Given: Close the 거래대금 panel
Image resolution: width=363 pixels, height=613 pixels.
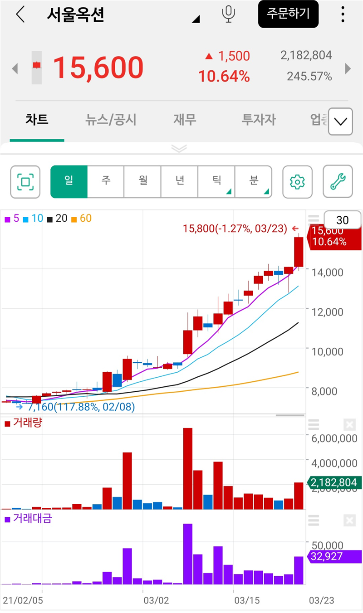Looking at the screenshot, I should 349,520.
